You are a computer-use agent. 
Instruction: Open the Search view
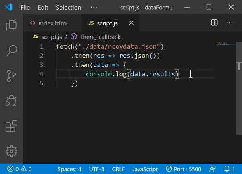(11, 51)
